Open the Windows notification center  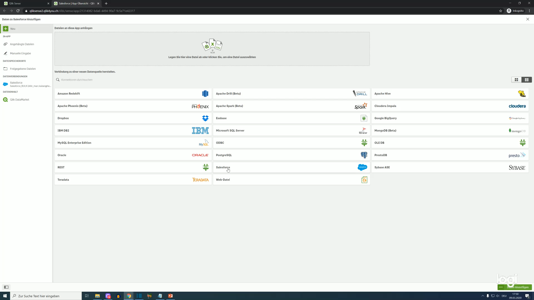(x=527, y=296)
